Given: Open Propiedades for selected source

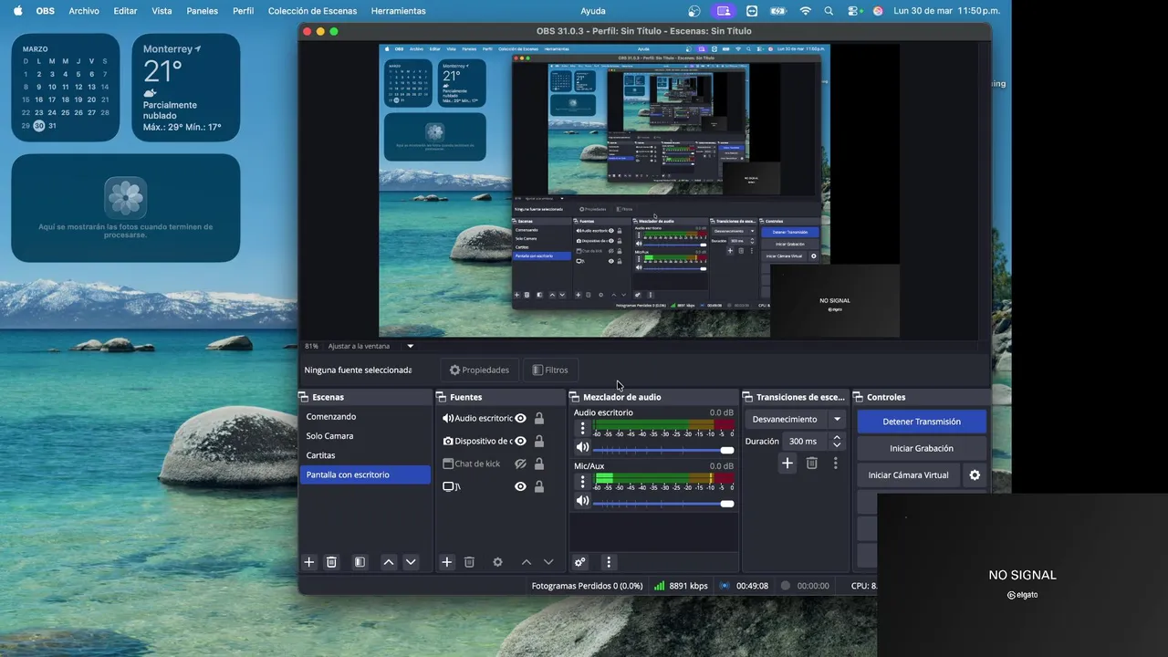Looking at the screenshot, I should [480, 370].
